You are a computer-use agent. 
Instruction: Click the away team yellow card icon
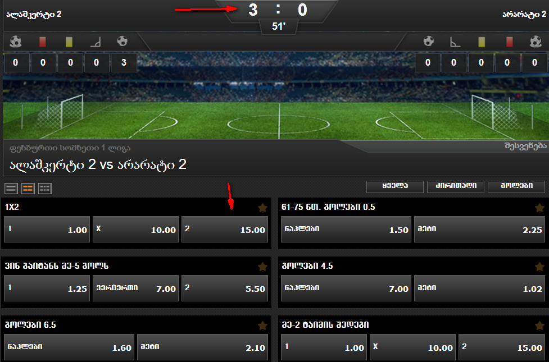(x=482, y=42)
